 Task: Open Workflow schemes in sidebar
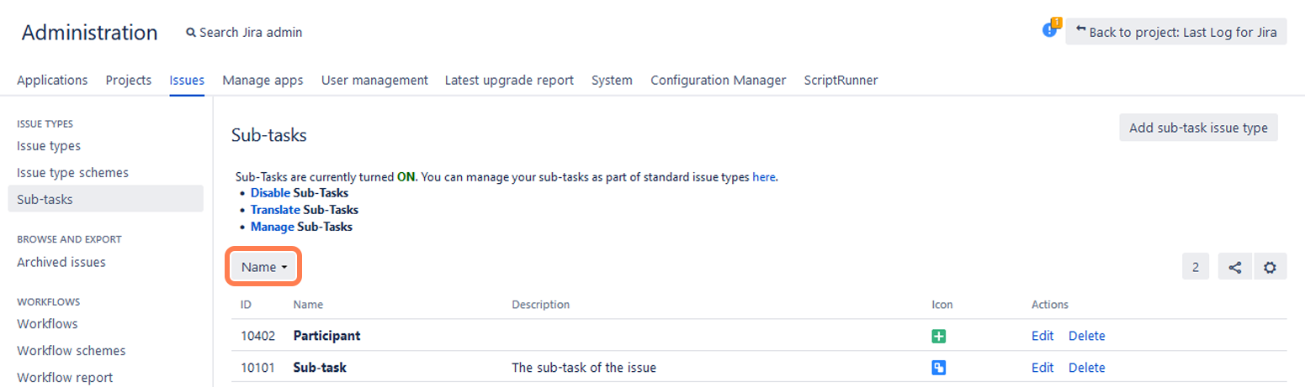coord(71,351)
